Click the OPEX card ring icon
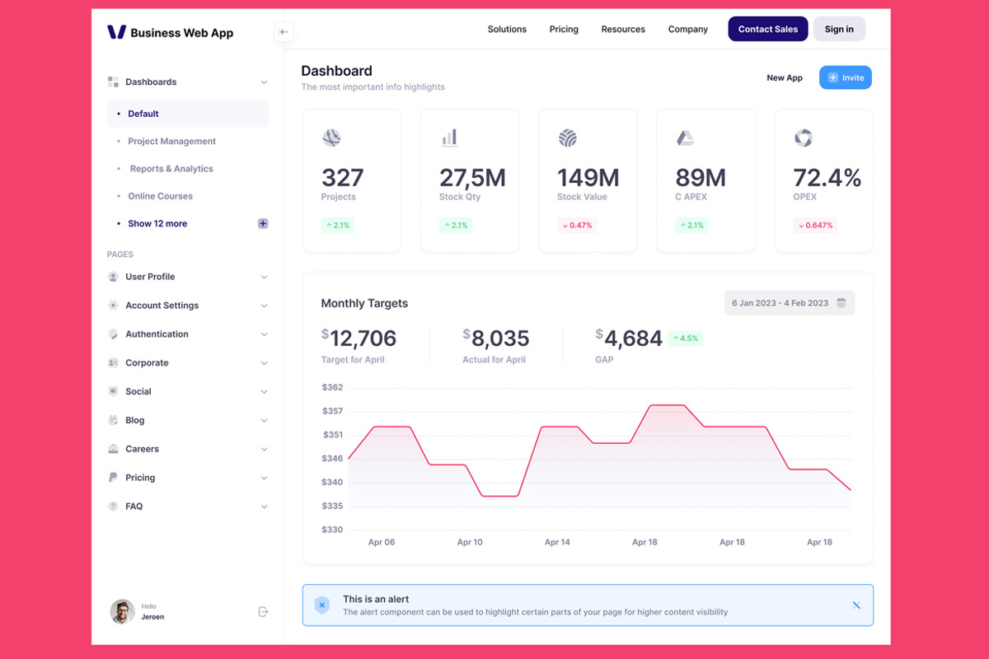Image resolution: width=989 pixels, height=659 pixels. point(803,138)
